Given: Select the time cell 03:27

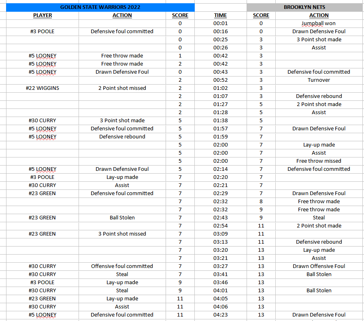Looking at the screenshot, I should click(221, 266).
